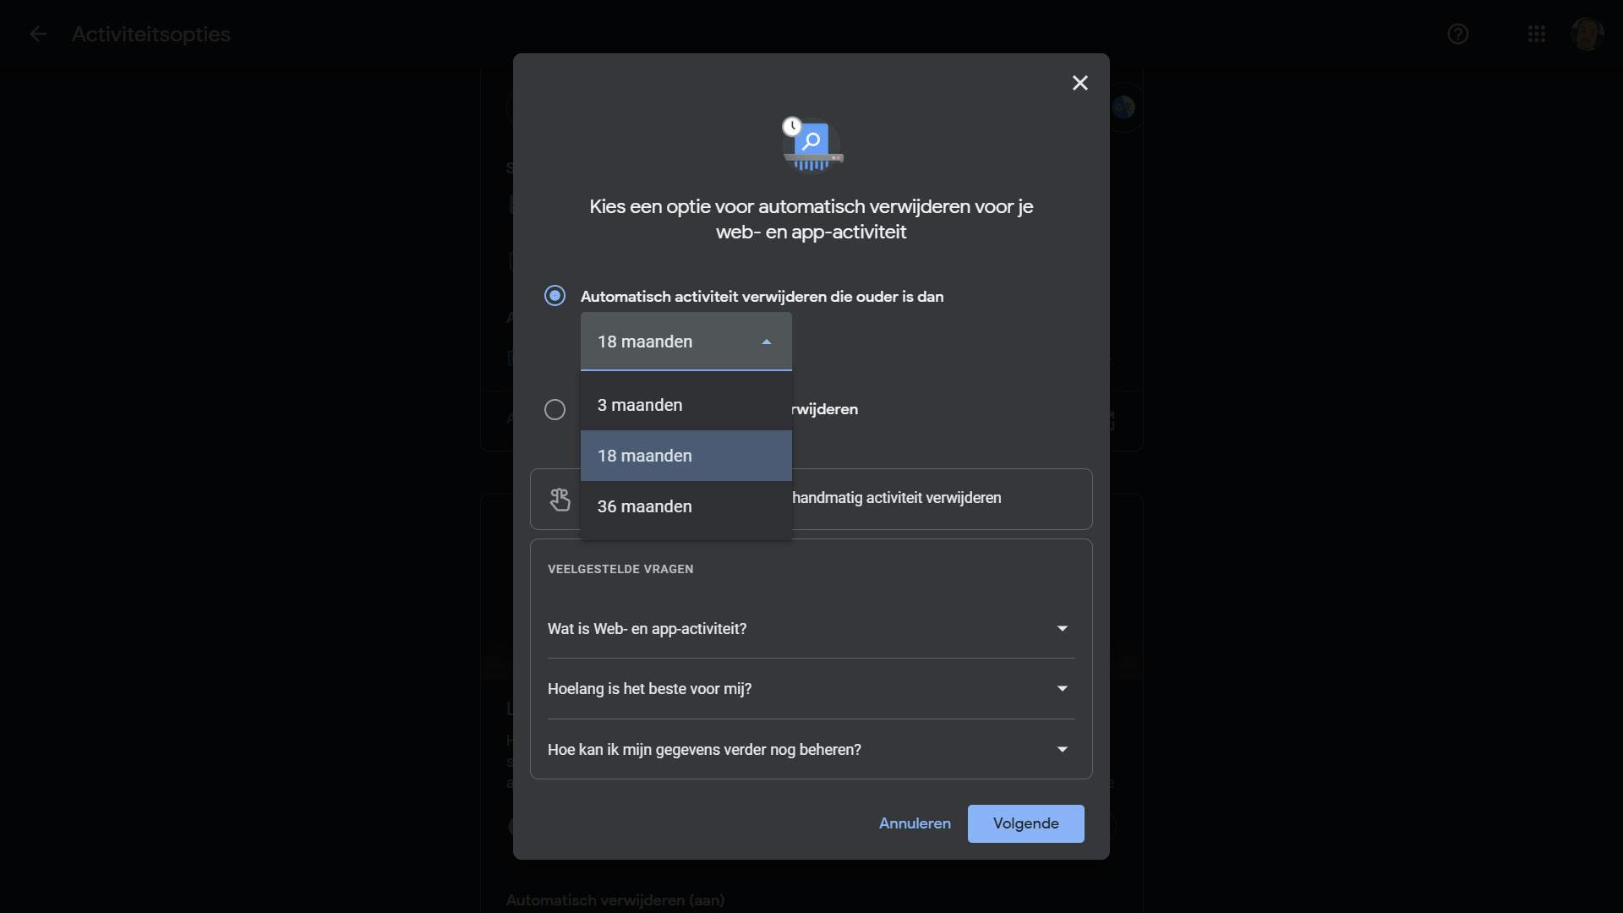1623x913 pixels.
Task: Open the help question mark icon
Action: click(1457, 34)
